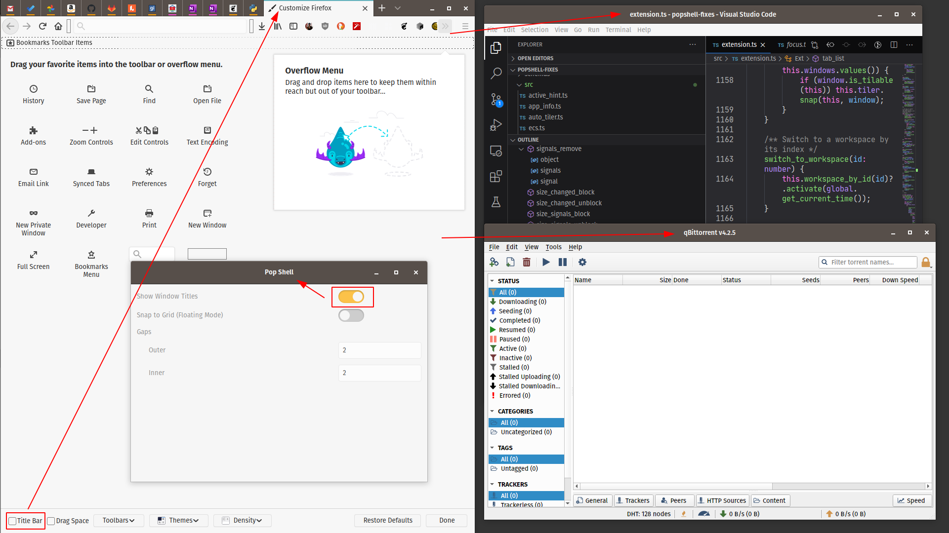The width and height of the screenshot is (949, 533).
Task: Click the lock icon in qBittorrent toolbar
Action: [x=926, y=262]
